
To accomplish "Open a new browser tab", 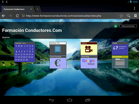I will pyautogui.click(x=37, y=9).
